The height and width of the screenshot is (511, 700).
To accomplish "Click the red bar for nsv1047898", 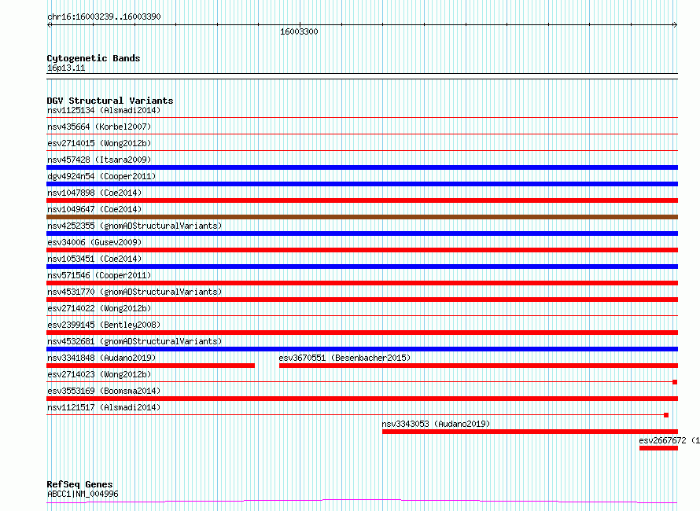I will [362, 200].
